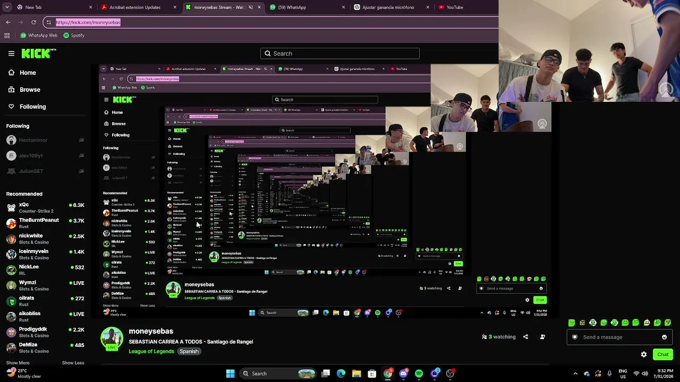Click the browser address bar URL
The width and height of the screenshot is (680, 382).
88,22
